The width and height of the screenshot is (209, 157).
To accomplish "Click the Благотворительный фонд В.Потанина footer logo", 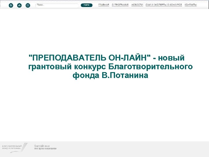I will 15,148.
